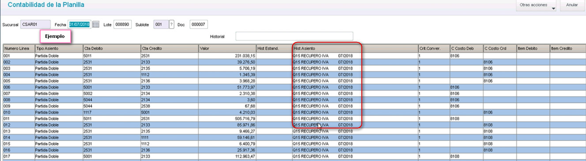Click the Historial text field
Viewport: 586px width, 161px height.
294,36
